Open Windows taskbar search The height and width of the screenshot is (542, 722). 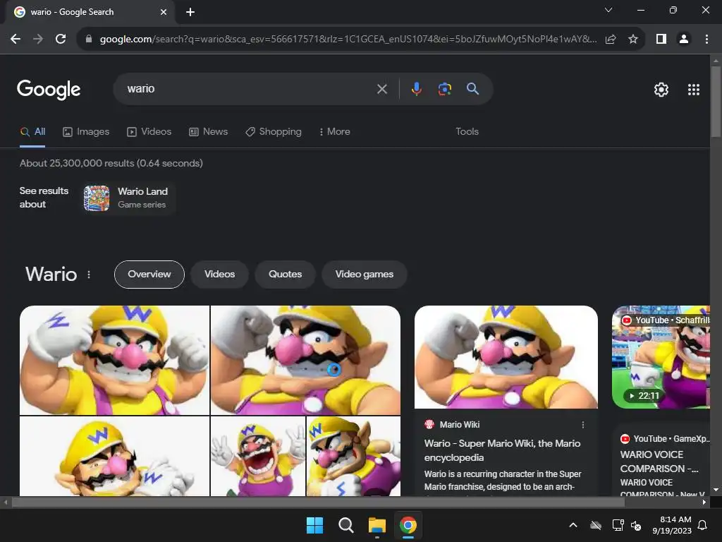[345, 525]
